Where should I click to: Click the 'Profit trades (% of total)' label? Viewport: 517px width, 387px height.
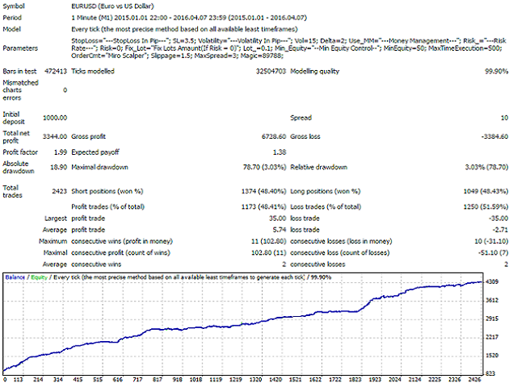tap(107, 207)
